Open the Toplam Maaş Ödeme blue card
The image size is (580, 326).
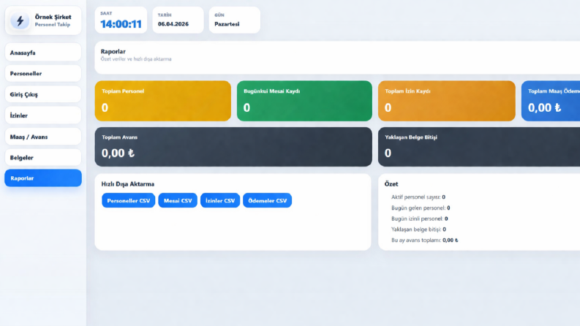(x=551, y=101)
